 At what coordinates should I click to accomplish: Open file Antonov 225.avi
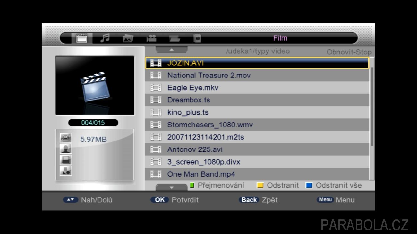coord(257,149)
